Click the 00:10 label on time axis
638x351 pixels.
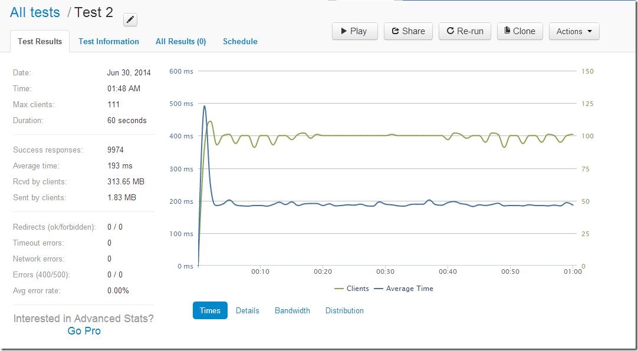point(260,271)
